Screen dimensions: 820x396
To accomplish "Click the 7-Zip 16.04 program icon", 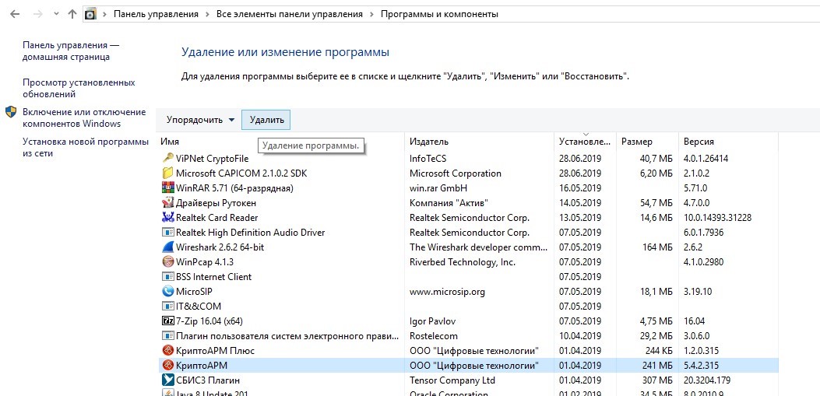I will point(167,321).
